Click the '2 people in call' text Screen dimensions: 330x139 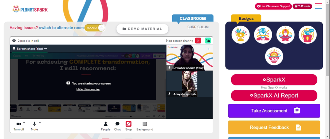pyautogui.click(x=28, y=41)
